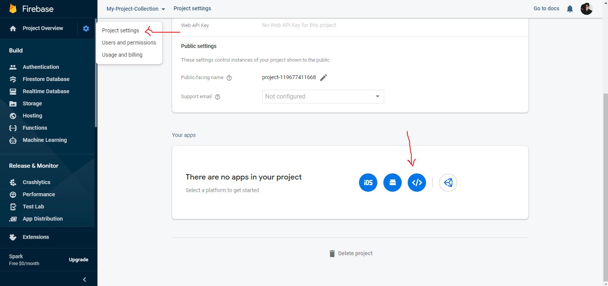Click the Delete project label
The width and height of the screenshot is (608, 286).
click(x=355, y=253)
